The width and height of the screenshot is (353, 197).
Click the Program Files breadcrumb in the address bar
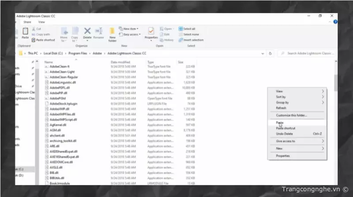77,53
